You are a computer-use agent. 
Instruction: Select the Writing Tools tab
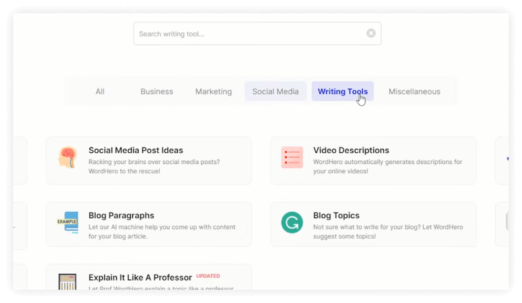[x=342, y=91]
